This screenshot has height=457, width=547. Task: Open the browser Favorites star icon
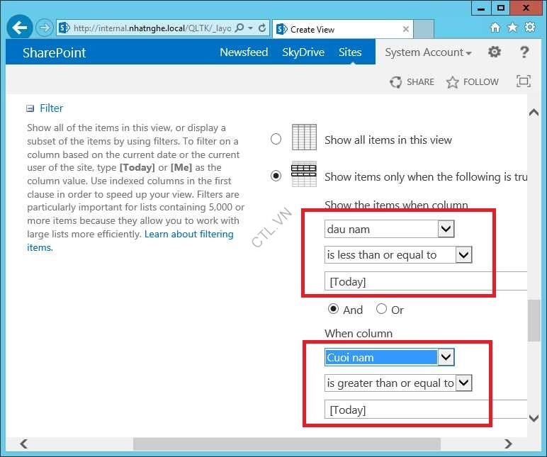tap(512, 28)
